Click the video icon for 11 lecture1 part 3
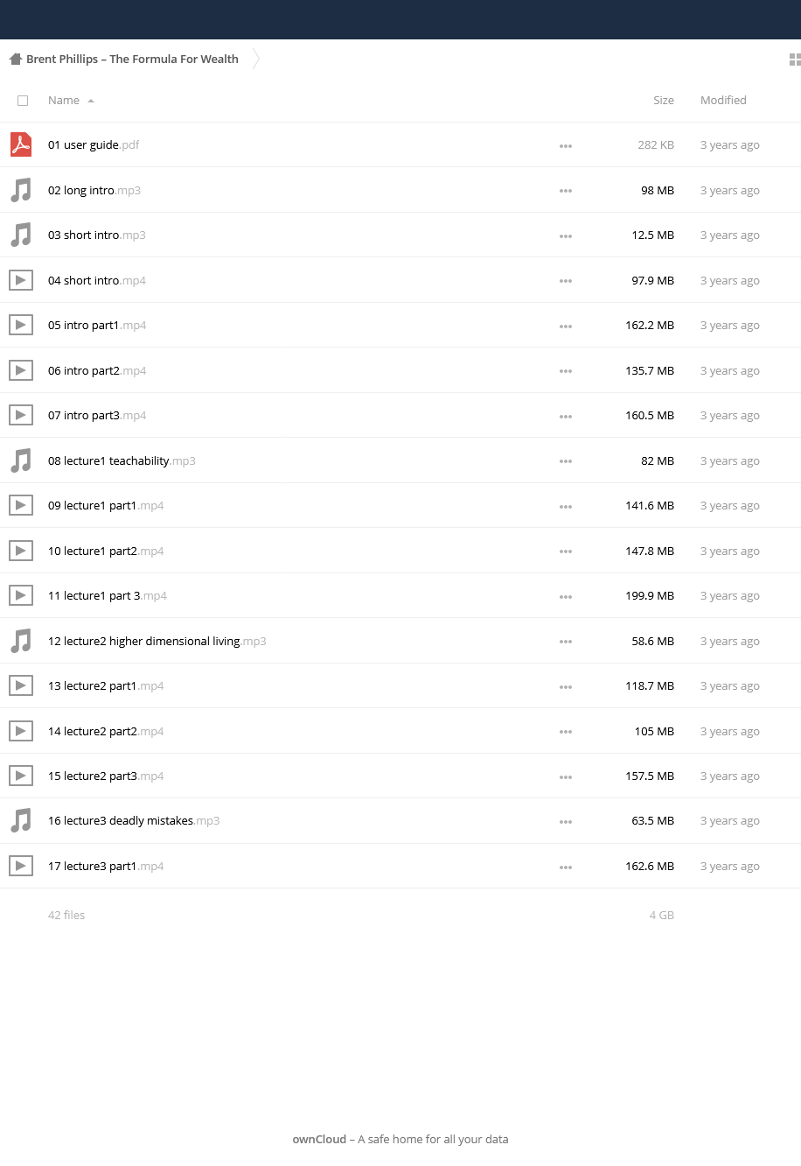 point(21,595)
